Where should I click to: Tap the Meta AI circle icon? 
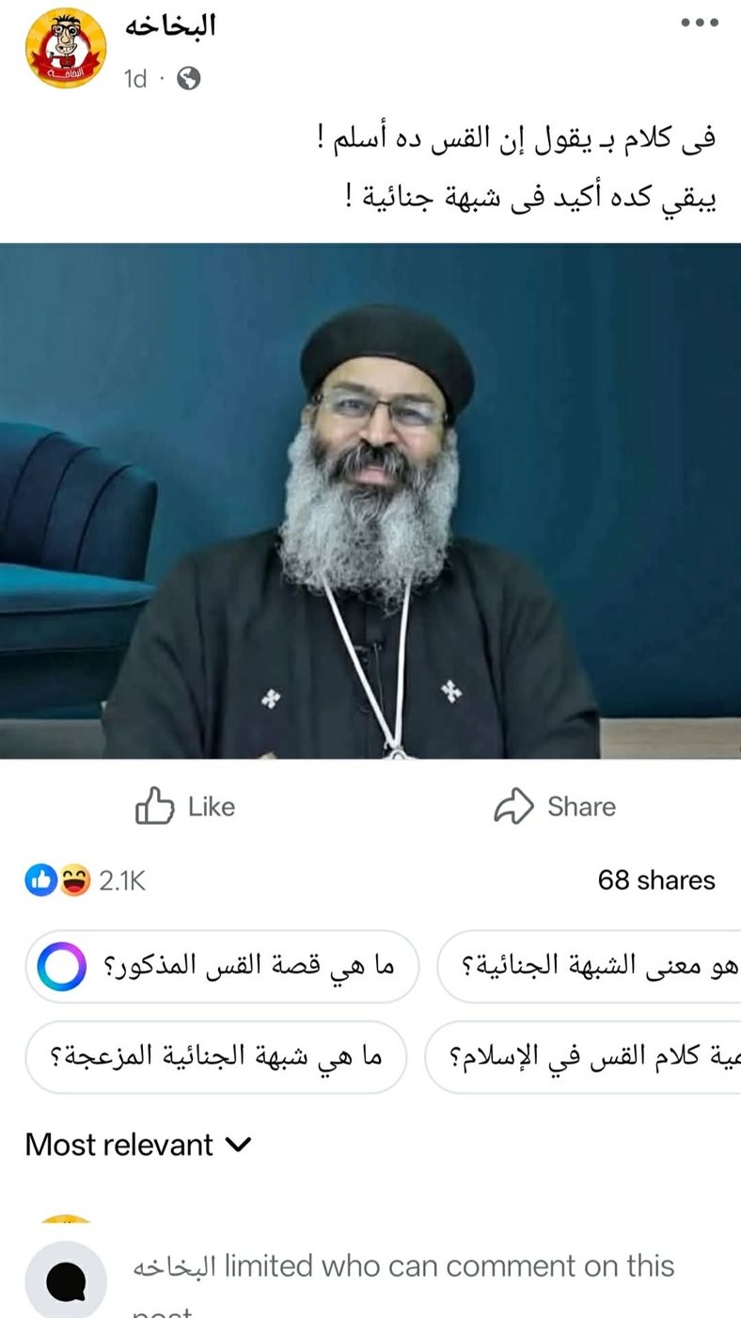pyautogui.click(x=62, y=967)
